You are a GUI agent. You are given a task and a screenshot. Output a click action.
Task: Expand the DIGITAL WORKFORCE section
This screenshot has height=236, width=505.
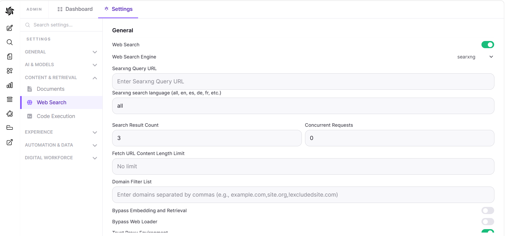tap(61, 158)
